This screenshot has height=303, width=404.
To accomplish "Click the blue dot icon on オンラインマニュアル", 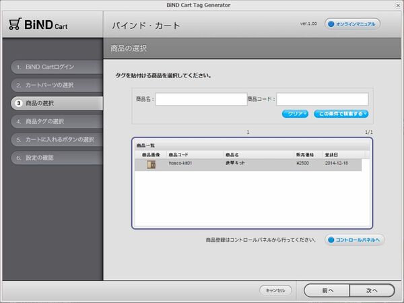I will click(x=331, y=24).
